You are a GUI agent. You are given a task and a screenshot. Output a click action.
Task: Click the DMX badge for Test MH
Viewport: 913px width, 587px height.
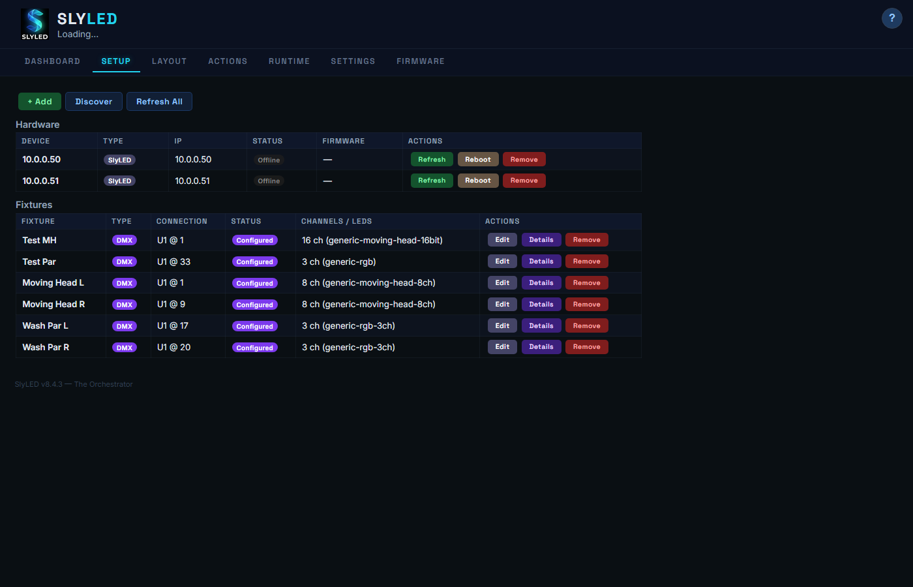pos(124,241)
